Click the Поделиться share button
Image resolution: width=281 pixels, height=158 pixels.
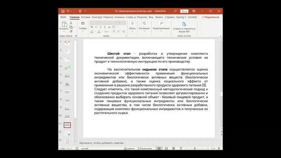point(210,17)
